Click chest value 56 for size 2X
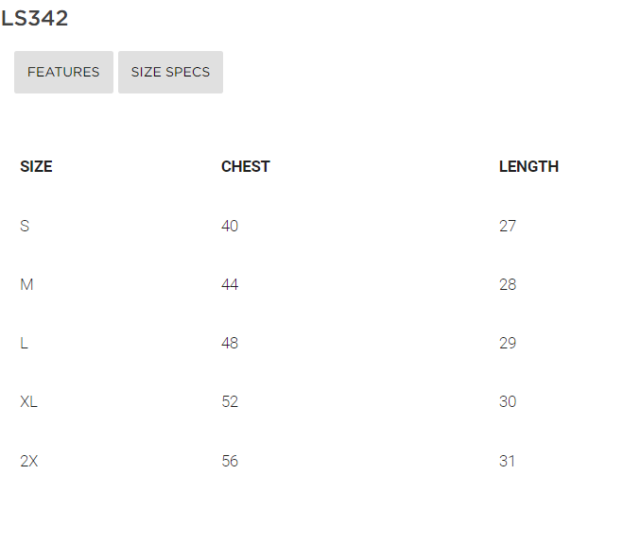Viewport: 623px width, 542px height. (x=230, y=461)
